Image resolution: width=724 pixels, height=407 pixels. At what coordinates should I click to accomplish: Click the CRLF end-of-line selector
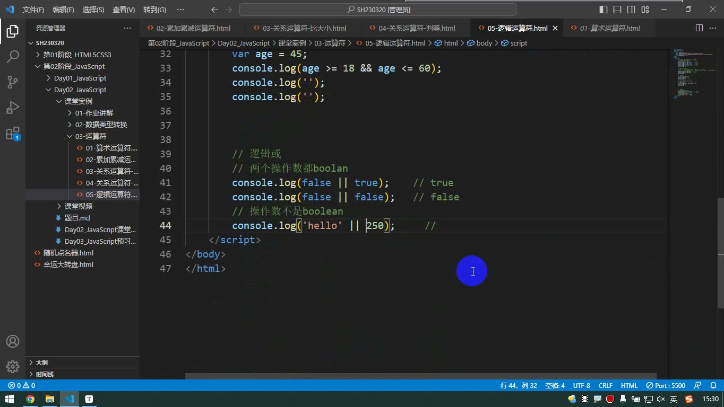point(605,385)
